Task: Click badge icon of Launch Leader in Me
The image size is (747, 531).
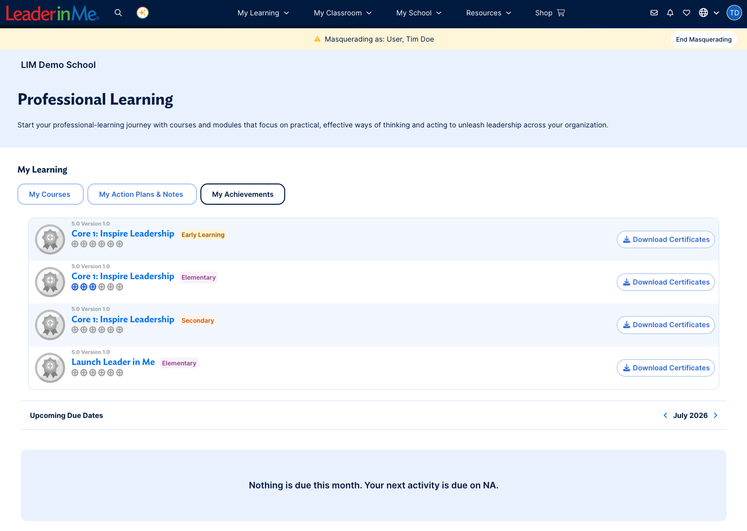Action: [50, 368]
